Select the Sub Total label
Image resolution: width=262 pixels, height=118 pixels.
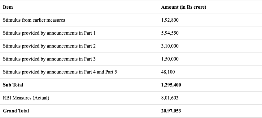coord(13,85)
